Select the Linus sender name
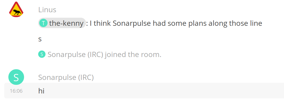Image resolution: width=284 pixels, height=101 pixels. (x=47, y=10)
